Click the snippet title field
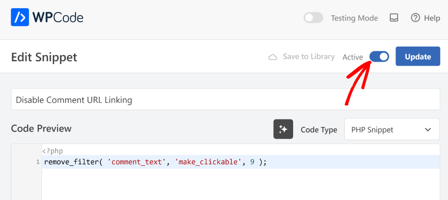Screen dimensions: 448x200 225,99
